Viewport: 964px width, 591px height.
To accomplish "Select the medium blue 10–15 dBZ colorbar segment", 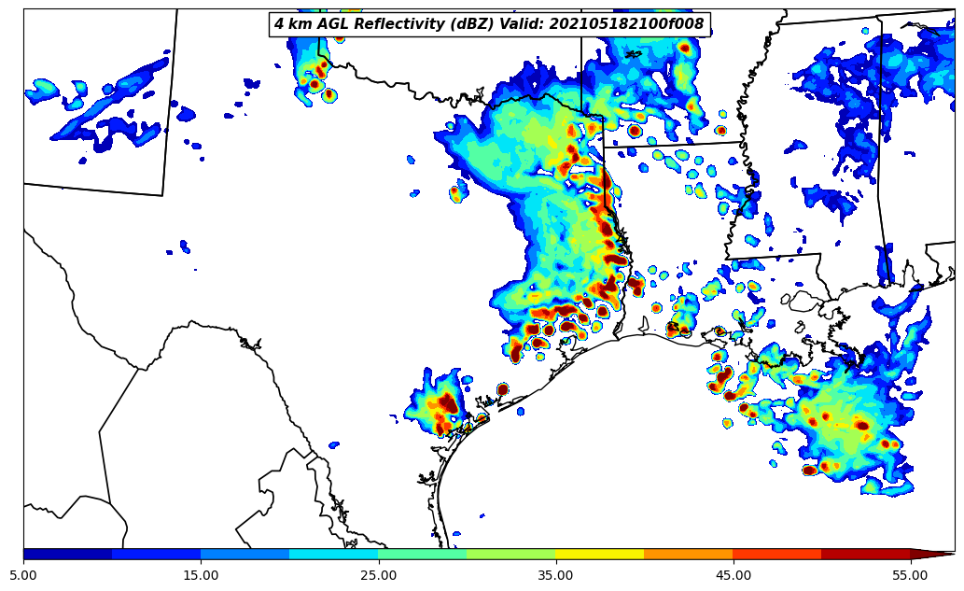I will (x=156, y=554).
